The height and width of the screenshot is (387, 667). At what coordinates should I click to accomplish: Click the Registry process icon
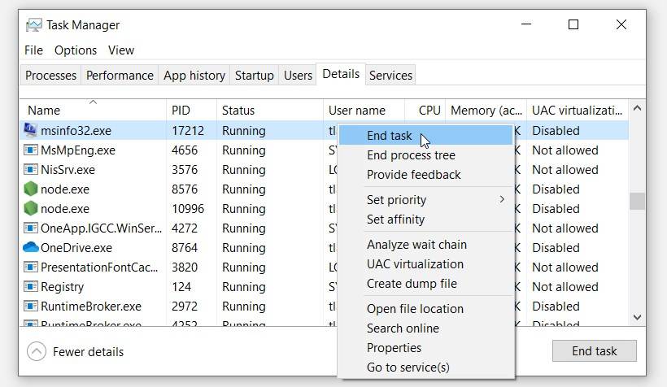pos(30,287)
